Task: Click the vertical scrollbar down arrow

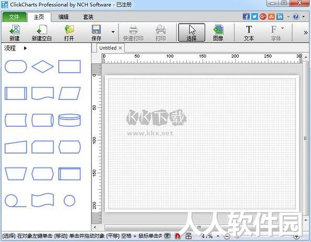Action: point(306,220)
